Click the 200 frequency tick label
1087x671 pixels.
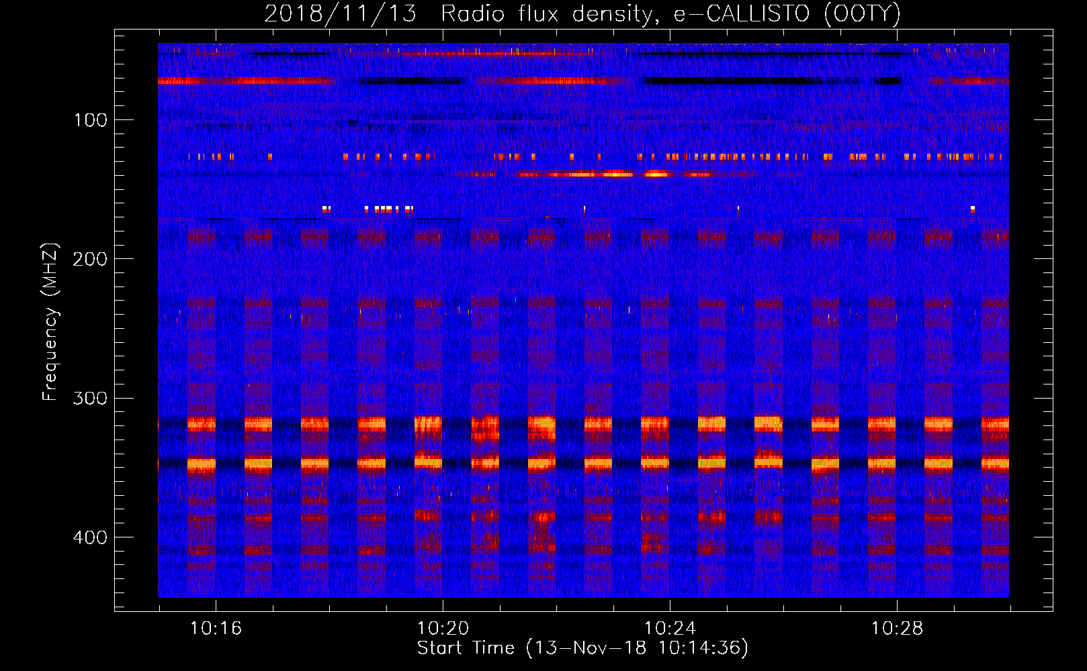90,259
